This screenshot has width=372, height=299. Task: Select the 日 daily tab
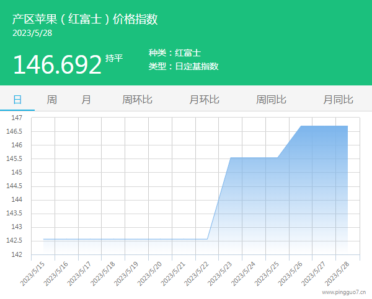[17, 100]
